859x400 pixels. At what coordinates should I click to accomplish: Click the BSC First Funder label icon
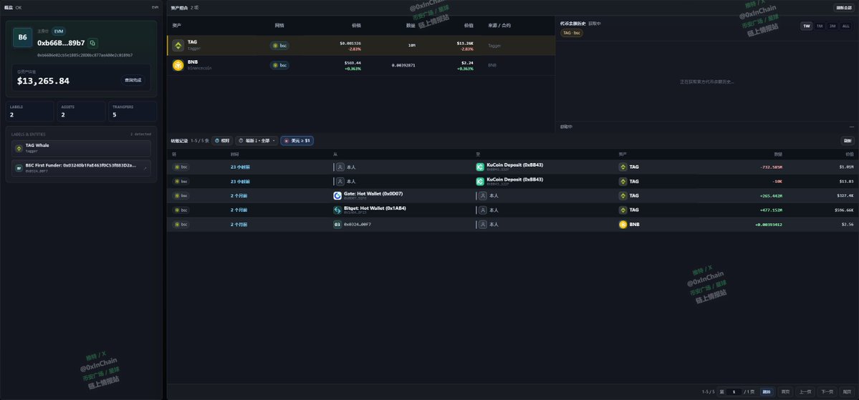tap(19, 168)
